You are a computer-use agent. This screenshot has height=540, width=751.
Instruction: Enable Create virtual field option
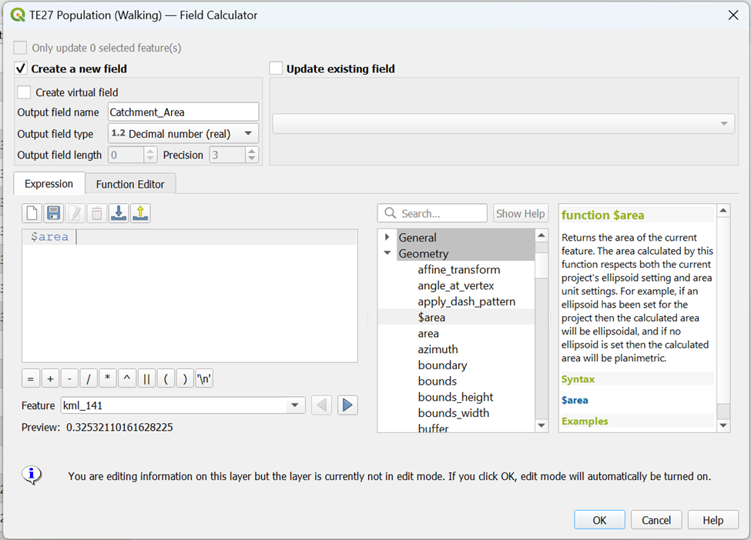25,92
